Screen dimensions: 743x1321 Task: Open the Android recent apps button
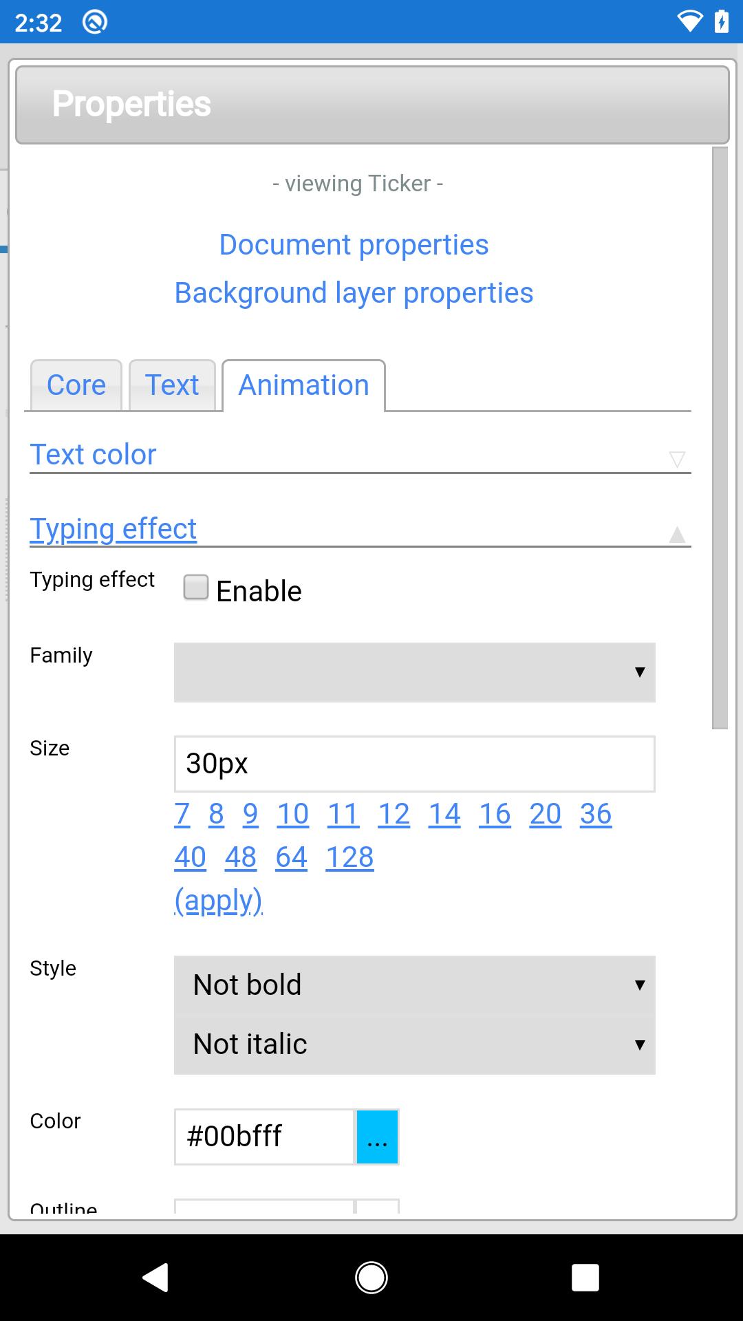coord(585,1278)
